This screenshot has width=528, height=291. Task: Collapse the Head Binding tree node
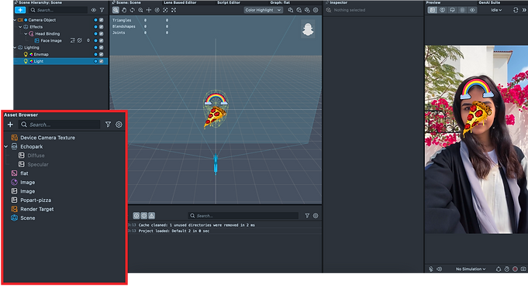pyautogui.click(x=26, y=33)
